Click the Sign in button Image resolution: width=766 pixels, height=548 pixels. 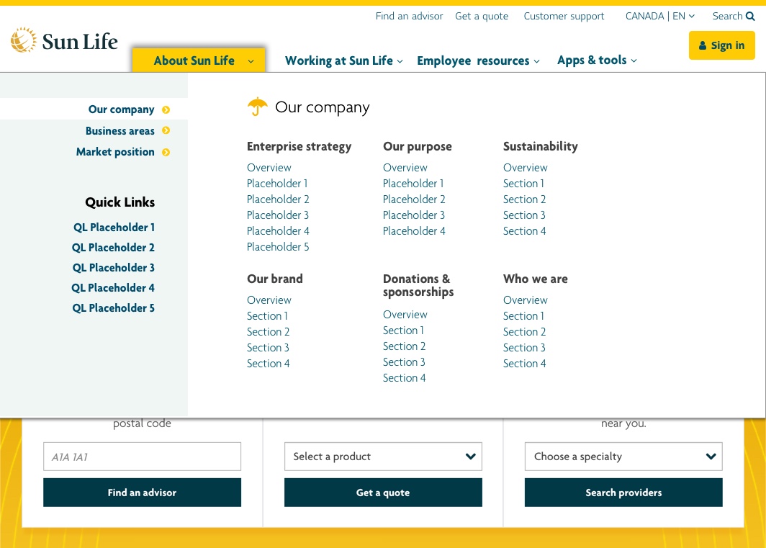721,45
